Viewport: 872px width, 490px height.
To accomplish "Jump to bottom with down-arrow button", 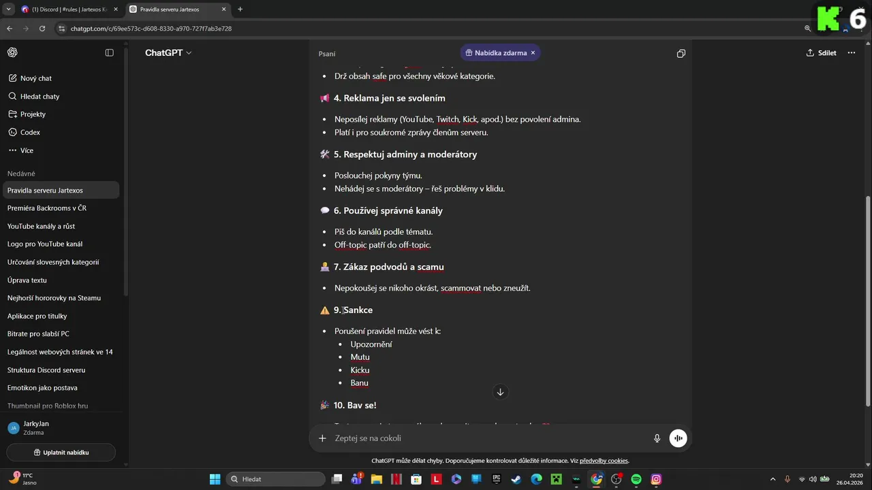I will tap(500, 392).
